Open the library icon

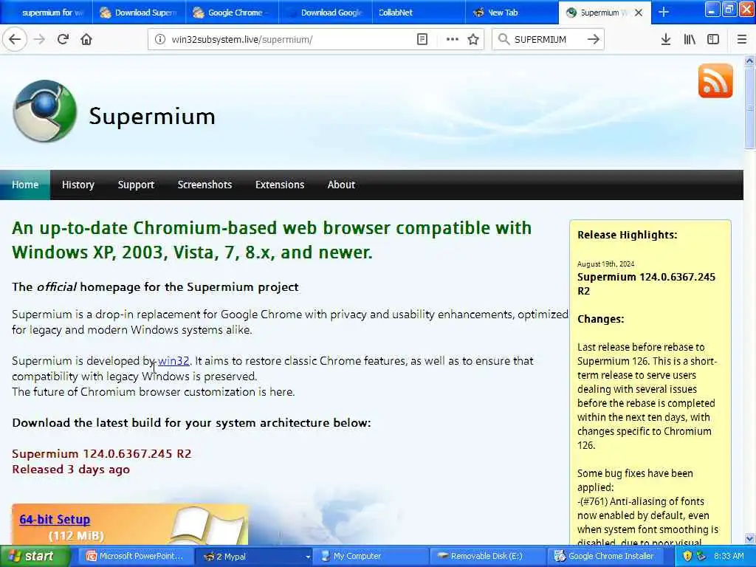tap(690, 39)
